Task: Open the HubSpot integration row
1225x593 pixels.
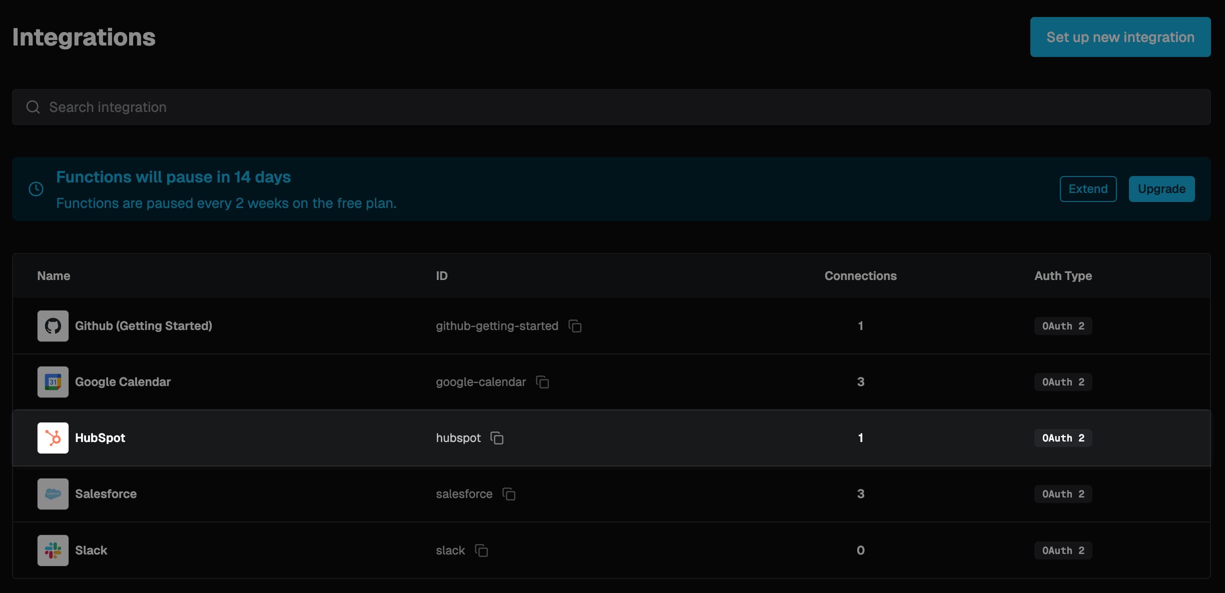Action: [x=611, y=438]
